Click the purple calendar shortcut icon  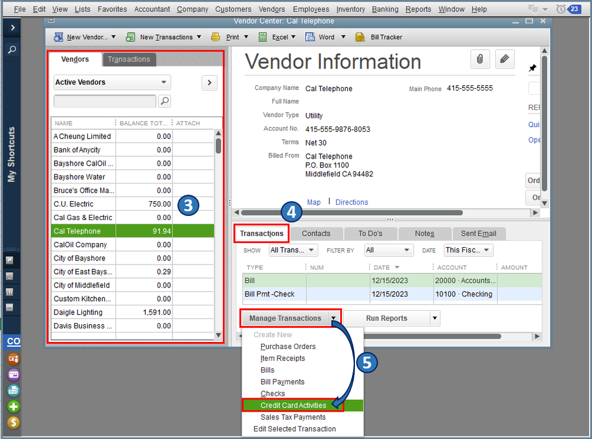(13, 375)
